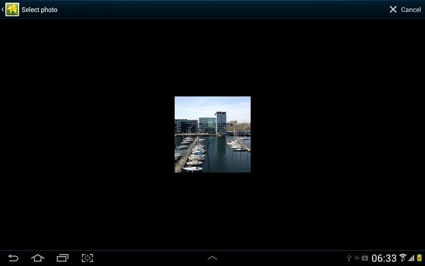This screenshot has height=266, width=425.
Task: Tap the tall building in the photo
Action: pos(220,122)
